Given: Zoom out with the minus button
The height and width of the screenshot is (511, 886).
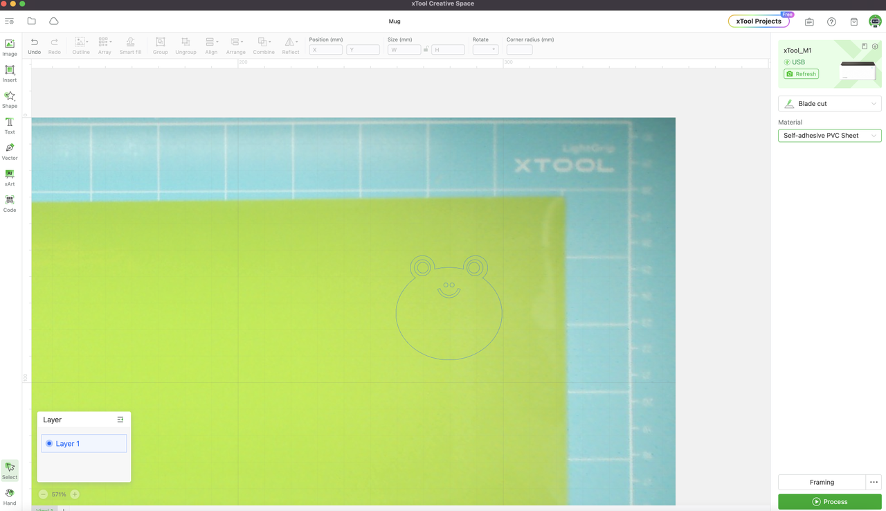Looking at the screenshot, I should 43,494.
